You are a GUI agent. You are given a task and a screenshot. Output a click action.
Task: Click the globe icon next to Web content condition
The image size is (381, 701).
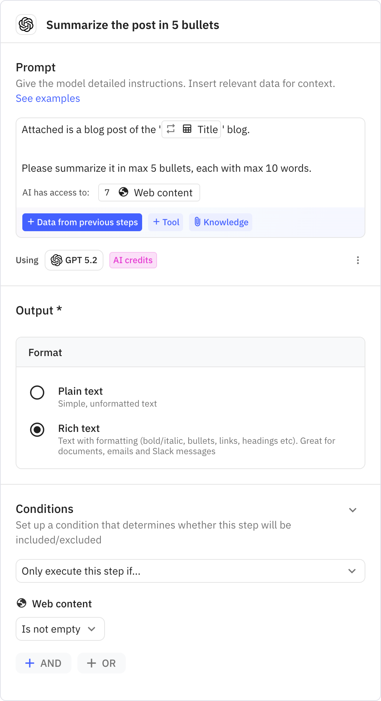pyautogui.click(x=22, y=603)
